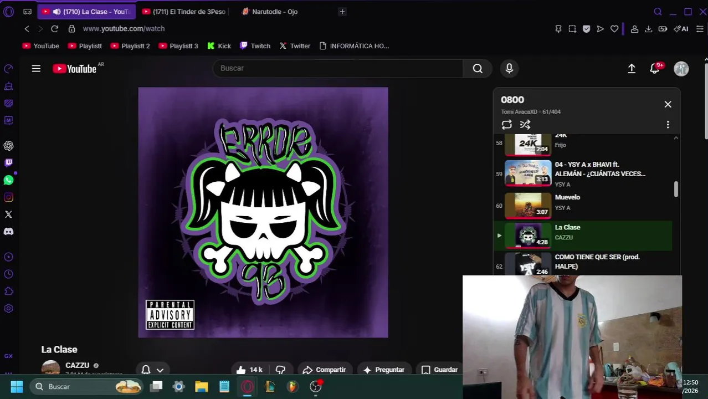
Task: Open X in the Opera sidebar
Action: [8, 214]
